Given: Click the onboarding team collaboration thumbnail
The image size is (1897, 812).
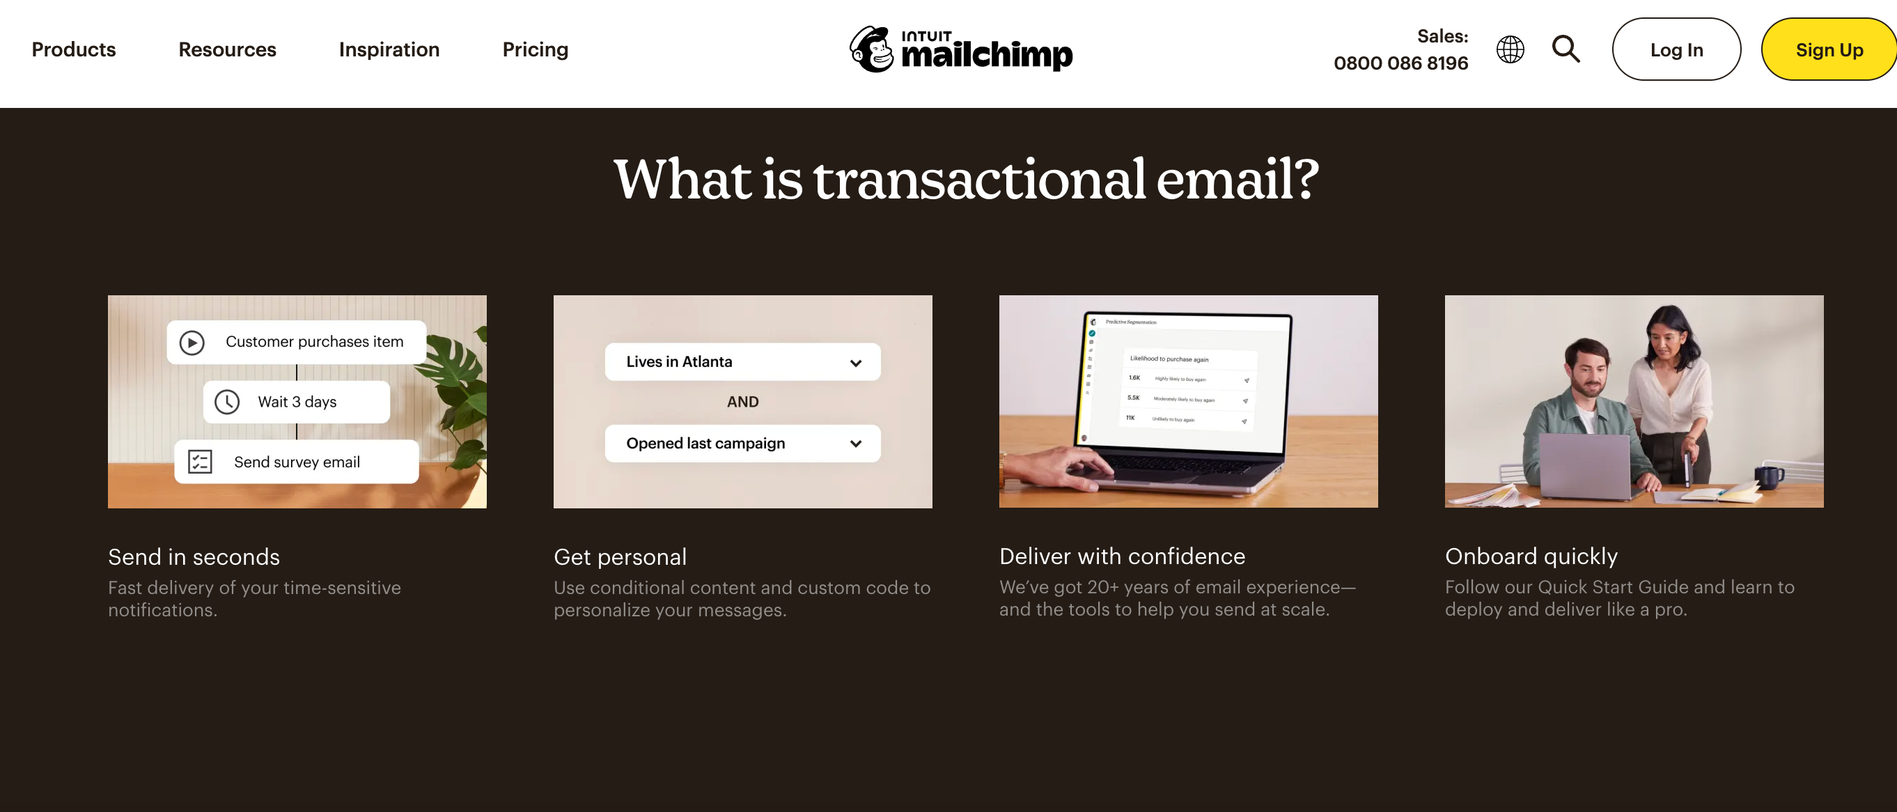Looking at the screenshot, I should click(1634, 400).
